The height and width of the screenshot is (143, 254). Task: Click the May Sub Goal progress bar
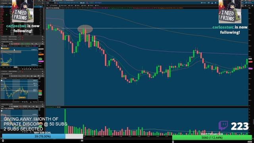(42, 136)
